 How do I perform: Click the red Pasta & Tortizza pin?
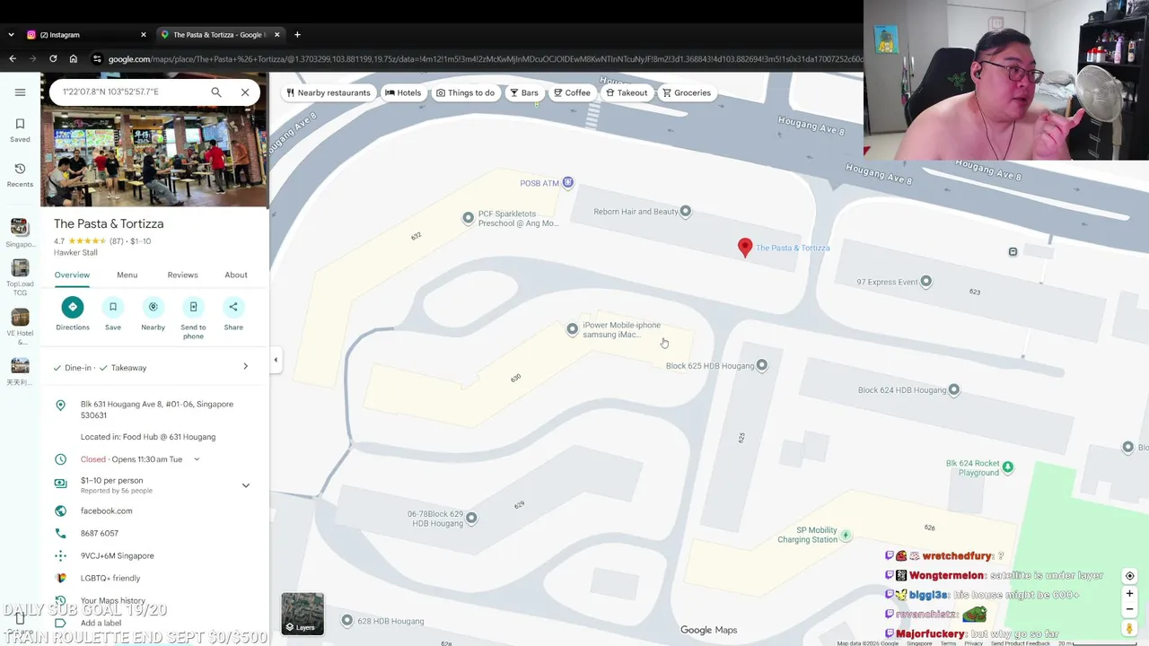coord(745,248)
